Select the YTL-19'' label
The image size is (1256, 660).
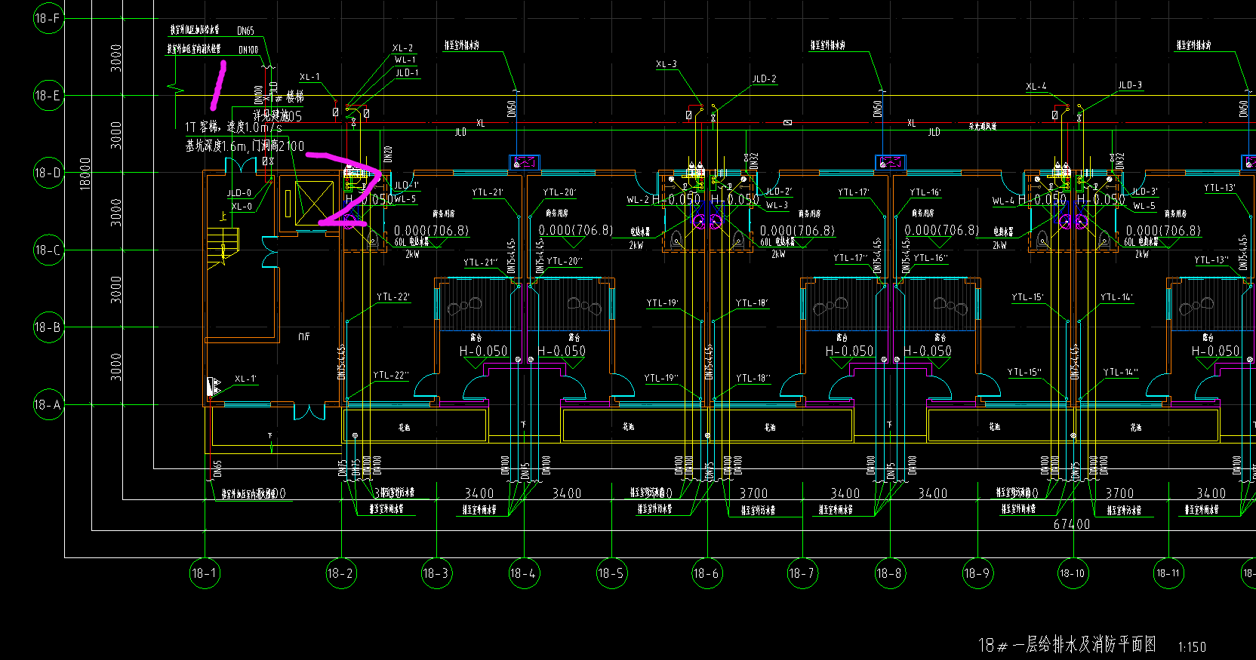click(661, 378)
